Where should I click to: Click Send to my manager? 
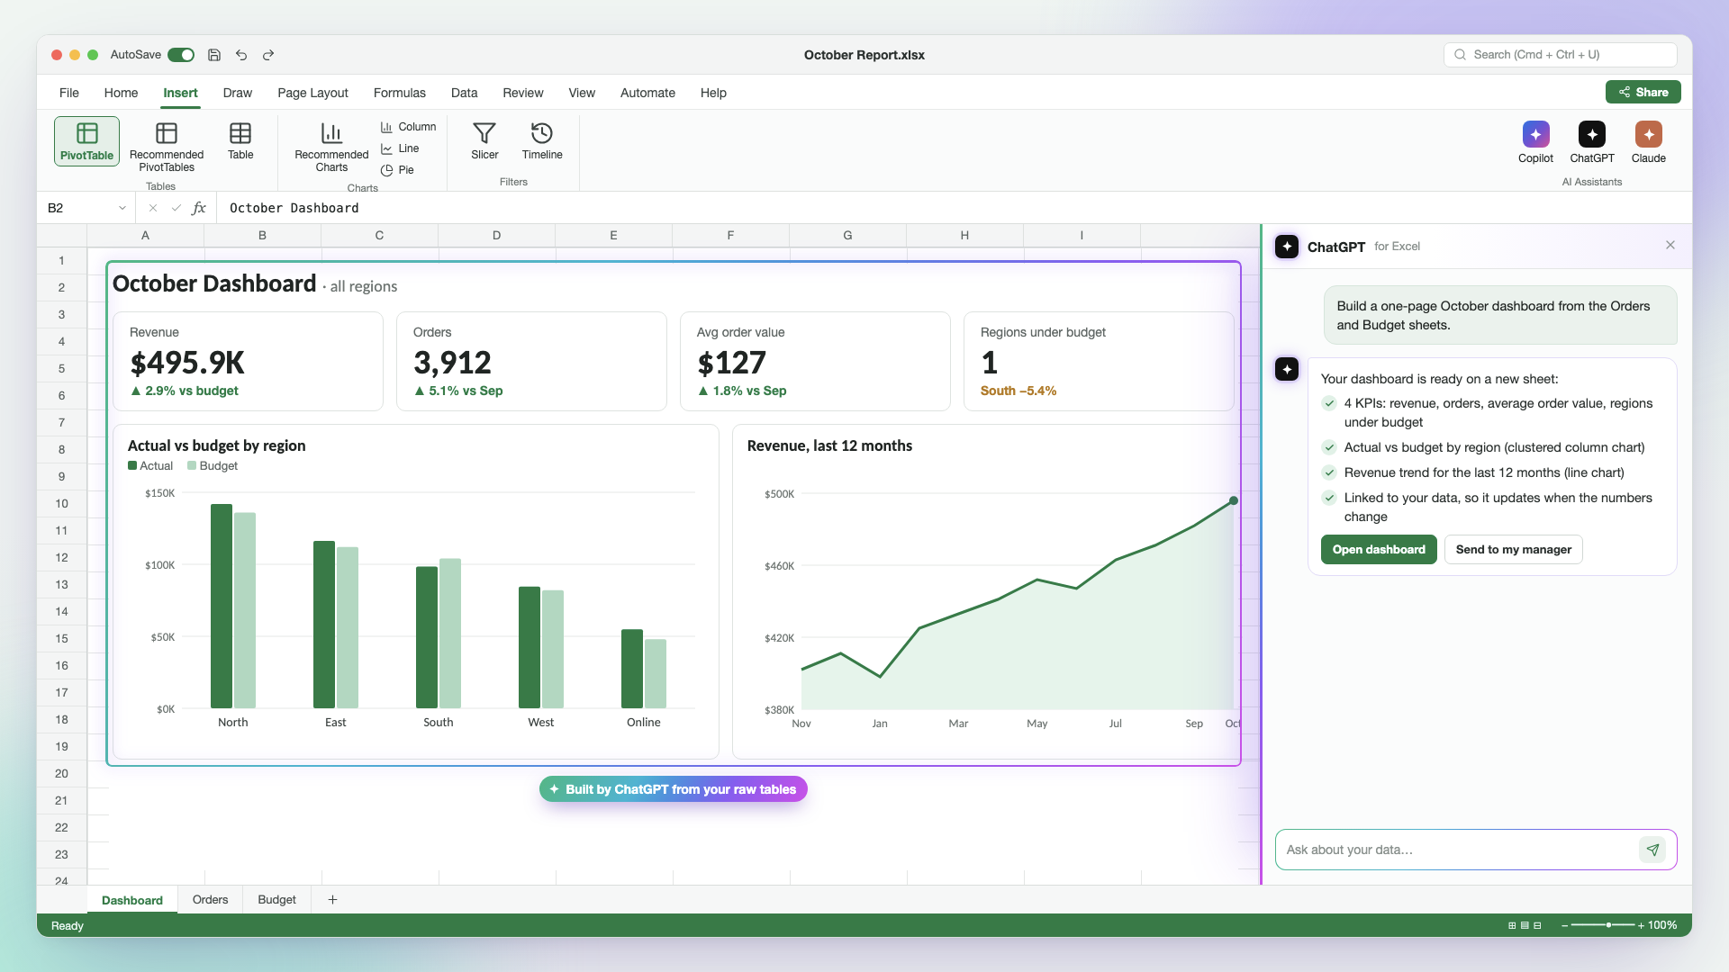[1513, 550]
